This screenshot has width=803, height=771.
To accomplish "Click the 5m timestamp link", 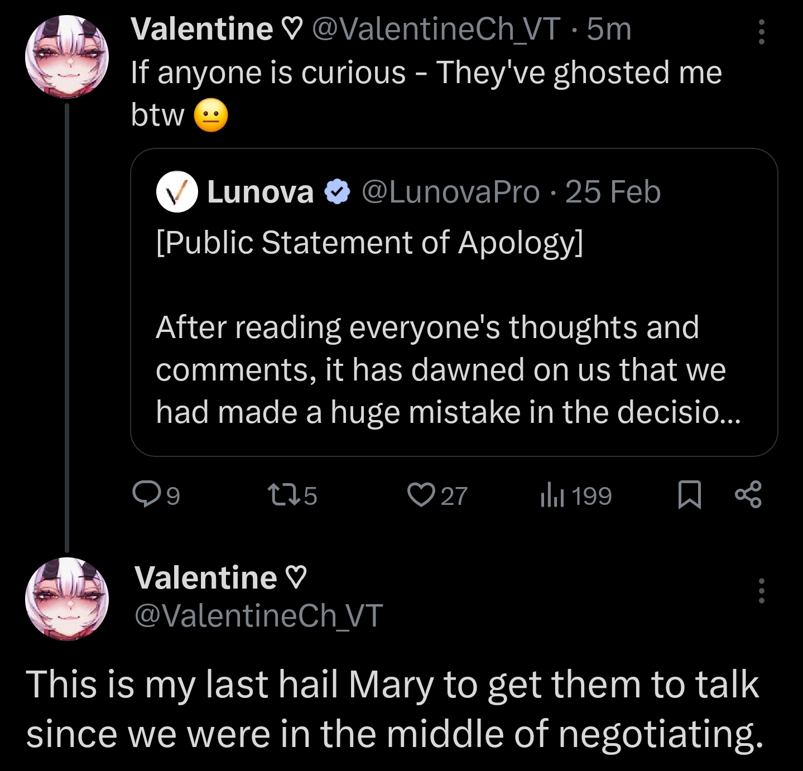I will (x=609, y=29).
